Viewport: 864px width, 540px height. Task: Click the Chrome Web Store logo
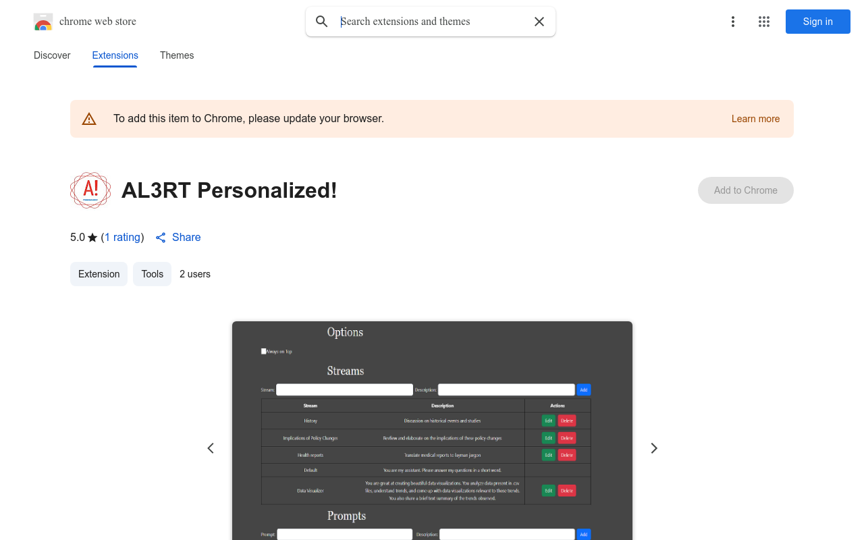pos(43,22)
